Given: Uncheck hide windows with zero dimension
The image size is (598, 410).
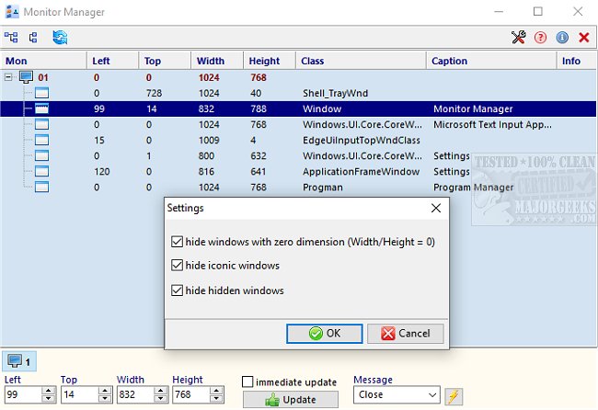Looking at the screenshot, I should (178, 242).
